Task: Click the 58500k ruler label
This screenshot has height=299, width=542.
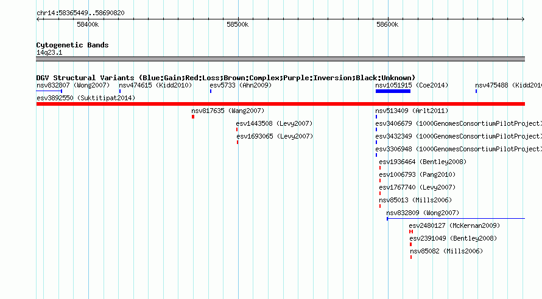Action: coord(238,24)
